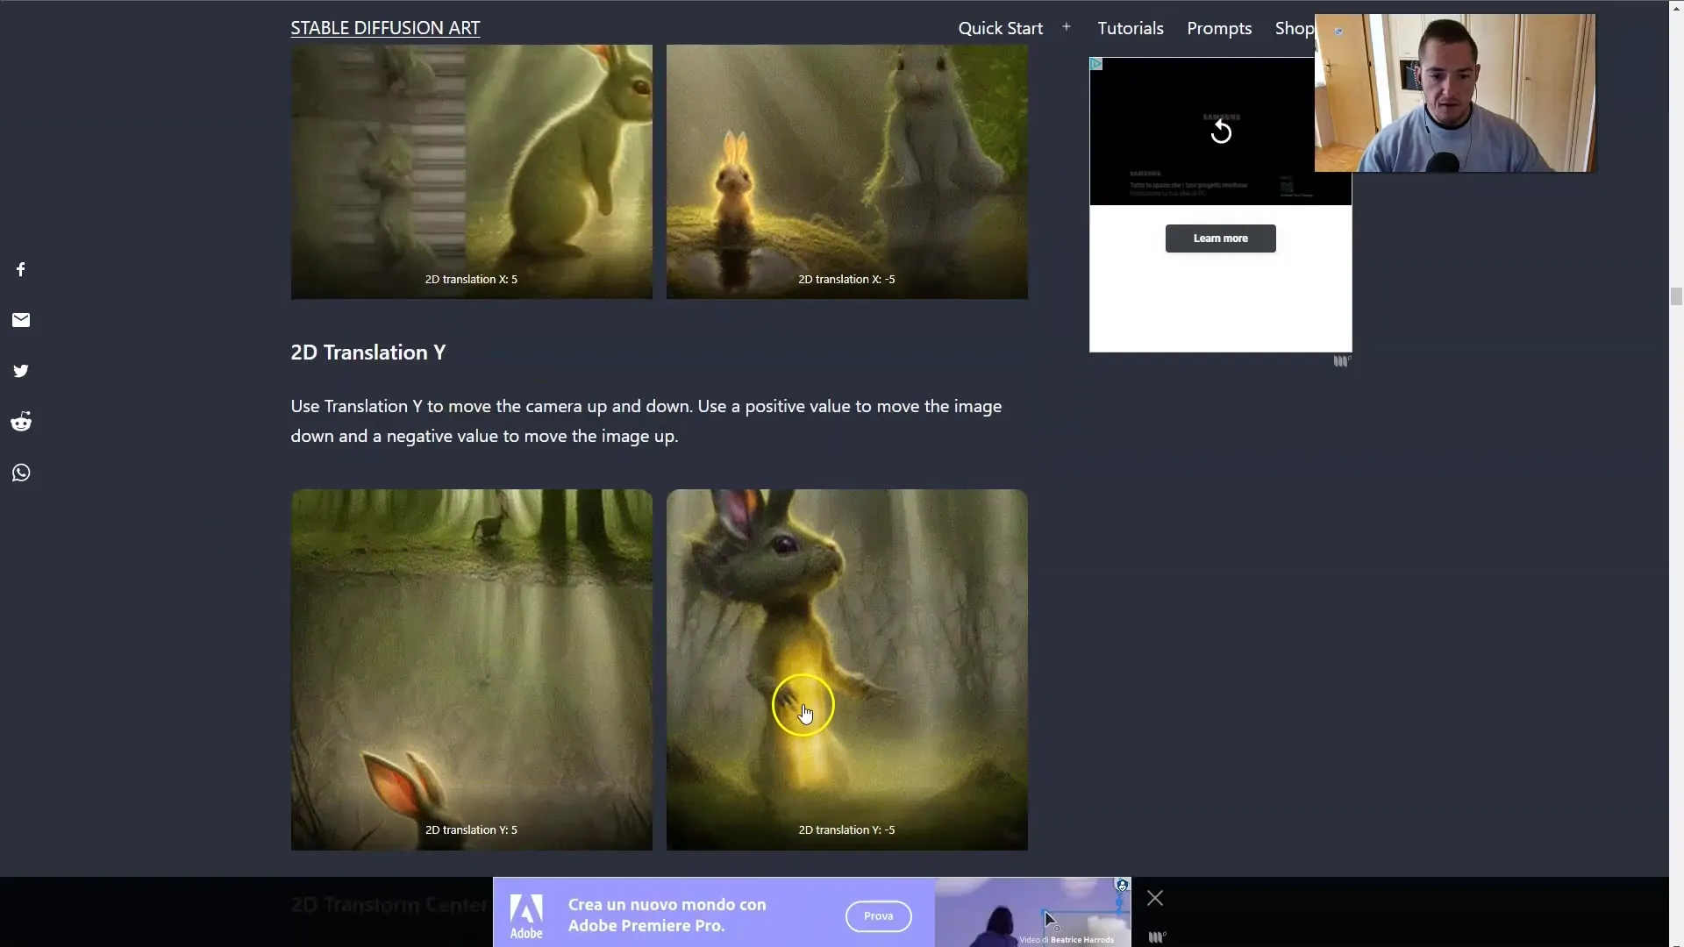Click the Reddit share icon
Viewport: 1684px width, 947px height.
pyautogui.click(x=21, y=421)
